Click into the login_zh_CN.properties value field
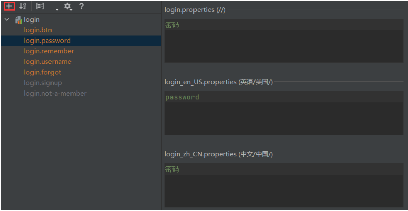The height and width of the screenshot is (211, 408). (284, 185)
